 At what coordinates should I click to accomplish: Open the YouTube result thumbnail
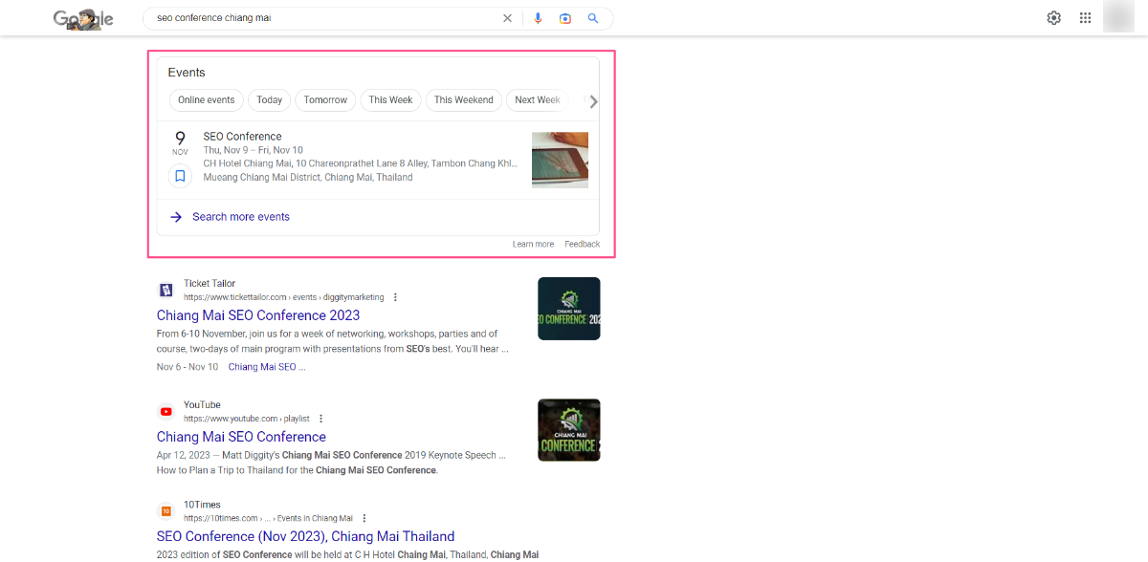pyautogui.click(x=569, y=430)
